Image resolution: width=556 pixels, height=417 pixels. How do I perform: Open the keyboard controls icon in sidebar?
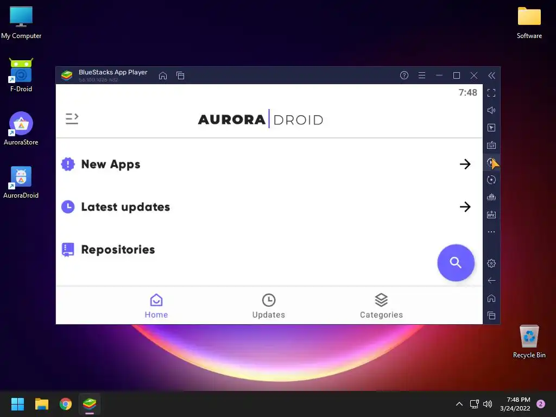[x=491, y=145]
